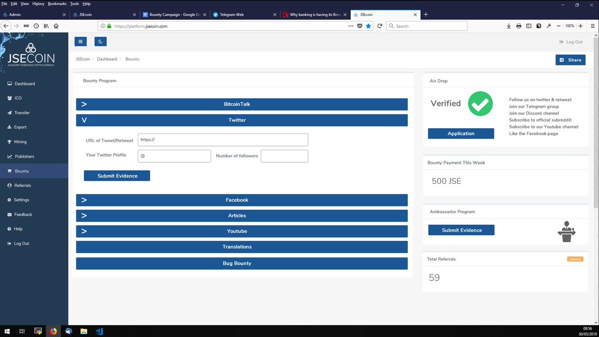
Task: Open the Firefox library icon
Action: tap(46, 26)
